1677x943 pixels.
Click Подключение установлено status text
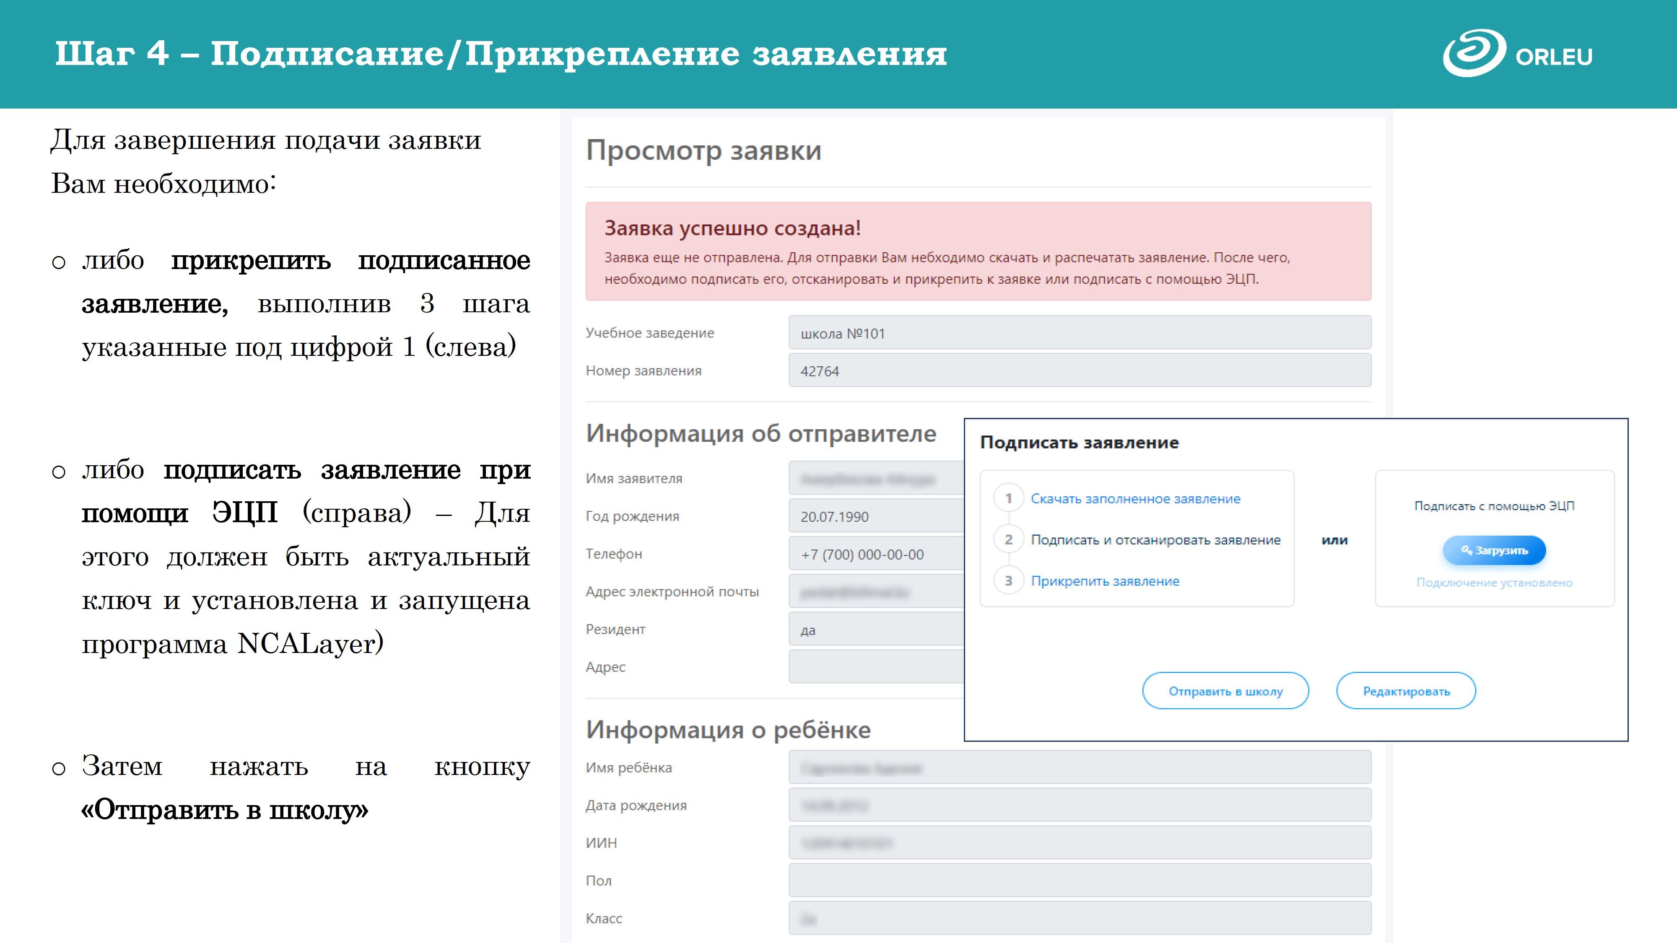point(1494,583)
